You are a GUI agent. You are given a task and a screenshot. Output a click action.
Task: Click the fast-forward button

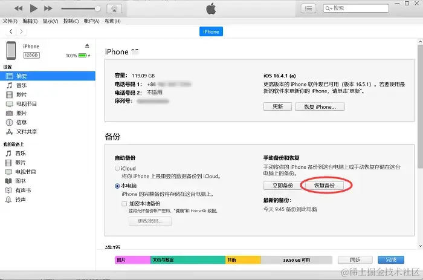(x=48, y=8)
